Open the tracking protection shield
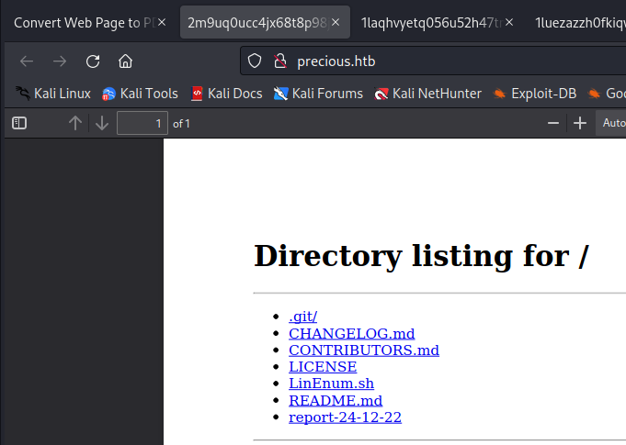This screenshot has height=445, width=626. 255,61
